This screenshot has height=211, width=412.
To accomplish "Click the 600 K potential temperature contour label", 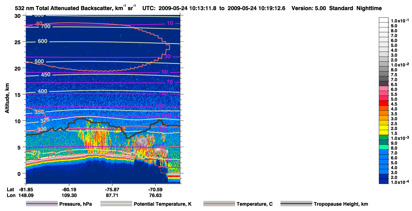I will pyautogui.click(x=42, y=41).
